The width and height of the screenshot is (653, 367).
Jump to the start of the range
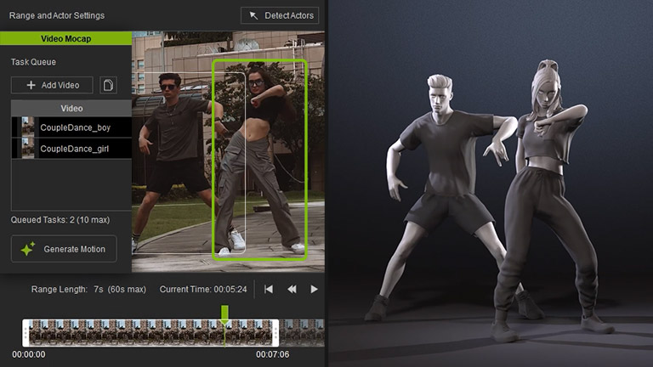click(x=269, y=290)
